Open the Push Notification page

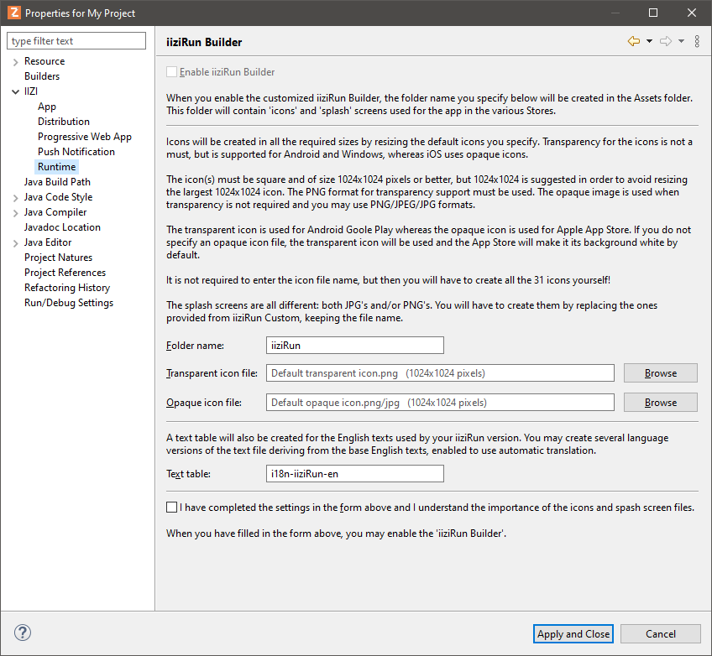click(76, 152)
